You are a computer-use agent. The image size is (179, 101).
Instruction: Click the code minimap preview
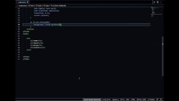tap(156, 12)
